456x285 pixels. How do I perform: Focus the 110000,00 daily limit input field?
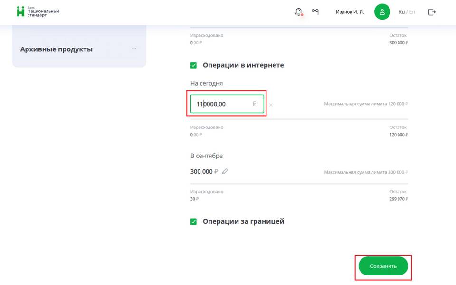223,104
